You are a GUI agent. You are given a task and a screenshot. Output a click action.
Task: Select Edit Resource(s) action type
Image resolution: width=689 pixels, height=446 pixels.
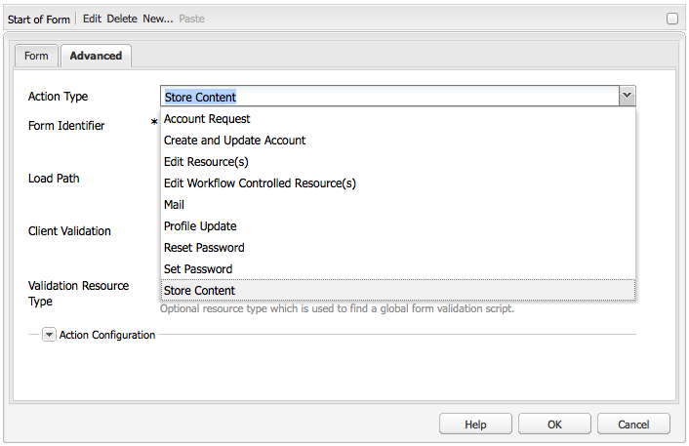tap(206, 162)
